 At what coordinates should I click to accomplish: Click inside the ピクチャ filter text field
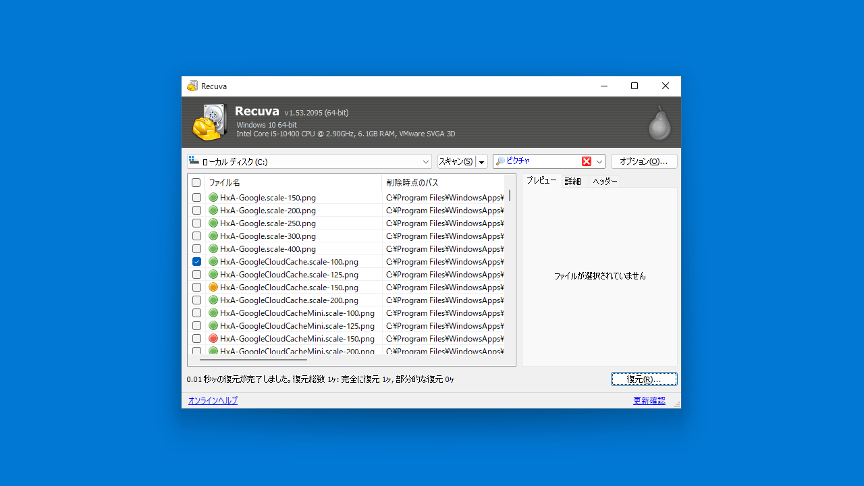pyautogui.click(x=543, y=161)
